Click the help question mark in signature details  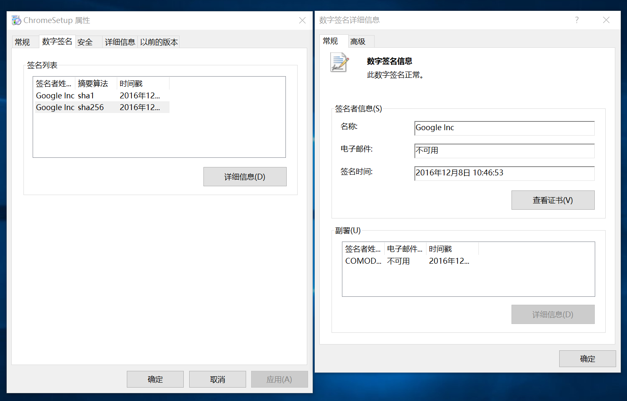(577, 20)
